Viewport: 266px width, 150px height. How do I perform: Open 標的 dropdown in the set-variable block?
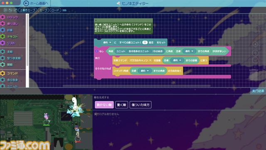pos(107,42)
